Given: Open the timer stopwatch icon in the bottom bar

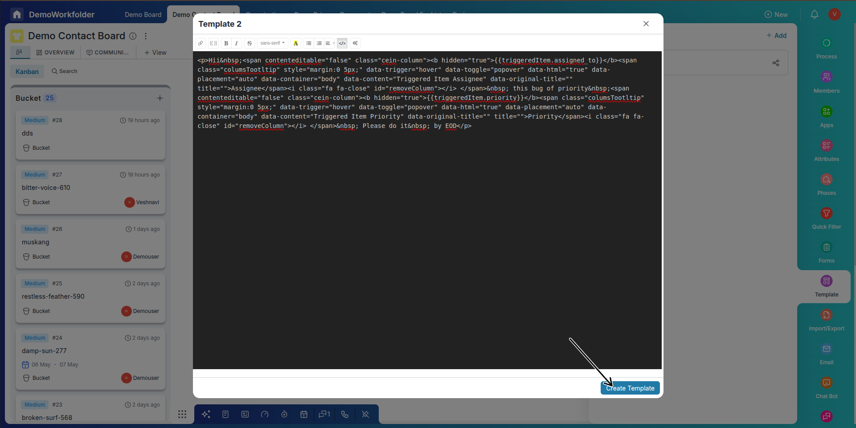Looking at the screenshot, I should (x=284, y=414).
